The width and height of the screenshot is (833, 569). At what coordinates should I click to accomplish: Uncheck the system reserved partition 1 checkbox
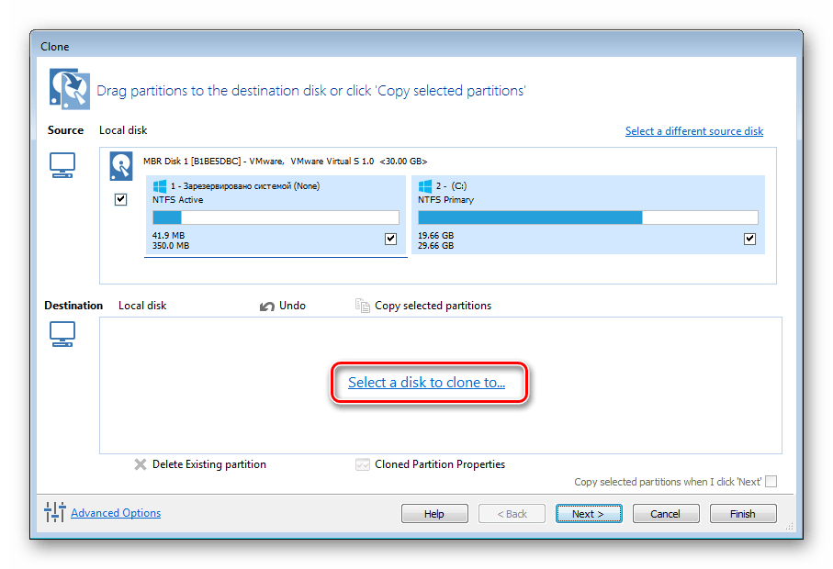(391, 240)
